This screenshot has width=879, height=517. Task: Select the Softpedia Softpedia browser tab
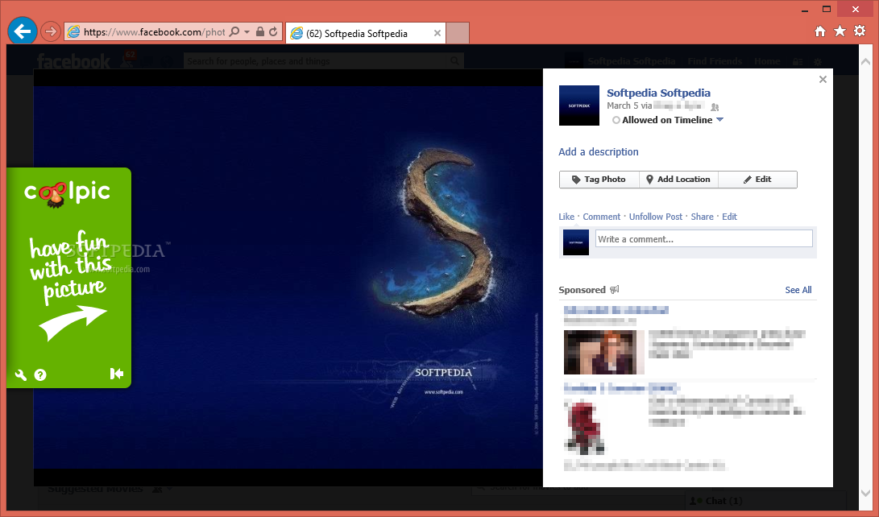(366, 33)
